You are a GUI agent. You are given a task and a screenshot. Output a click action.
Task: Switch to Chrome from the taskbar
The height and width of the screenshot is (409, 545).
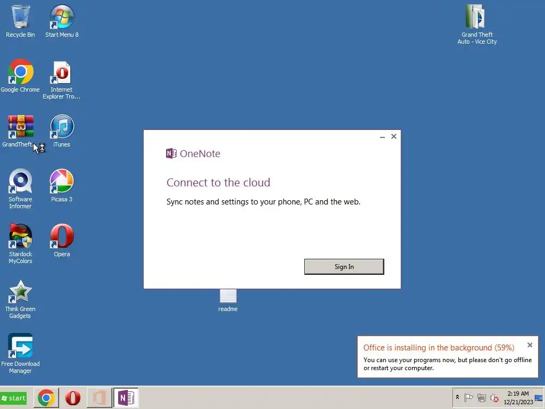46,398
